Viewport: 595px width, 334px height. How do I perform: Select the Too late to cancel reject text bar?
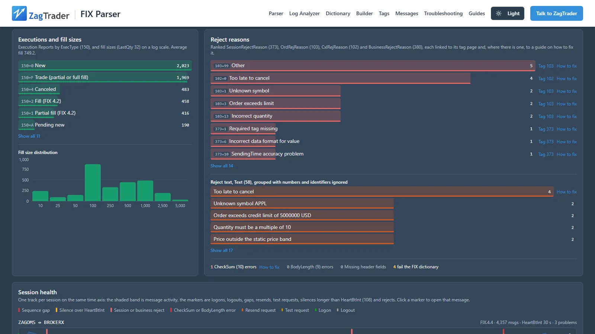(x=382, y=191)
